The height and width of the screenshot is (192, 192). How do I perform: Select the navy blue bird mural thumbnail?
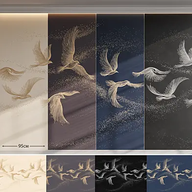point(169,173)
